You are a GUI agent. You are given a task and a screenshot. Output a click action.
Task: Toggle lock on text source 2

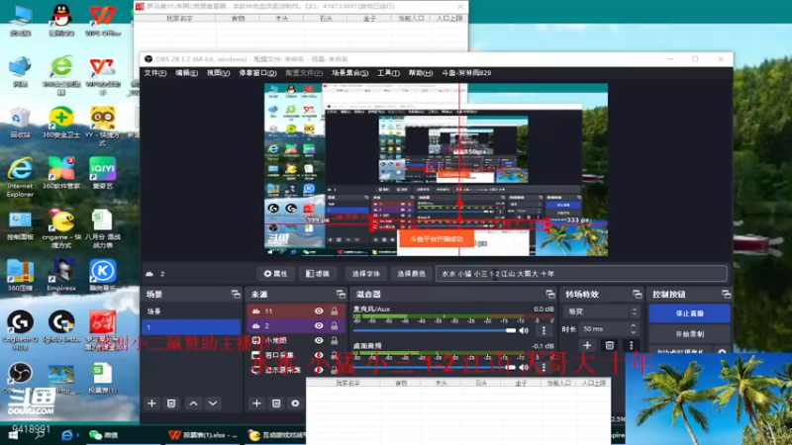click(x=334, y=325)
